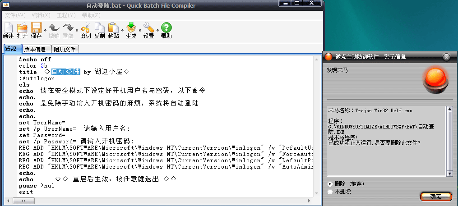The height and width of the screenshot is (206, 458).
Task: Click the '@echo off' line
Action: pos(35,60)
